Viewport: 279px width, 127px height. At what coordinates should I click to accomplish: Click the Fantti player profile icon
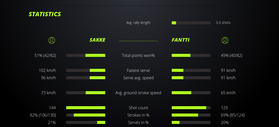pos(225,40)
